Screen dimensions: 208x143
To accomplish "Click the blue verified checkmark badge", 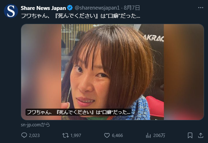I will click(70, 8).
